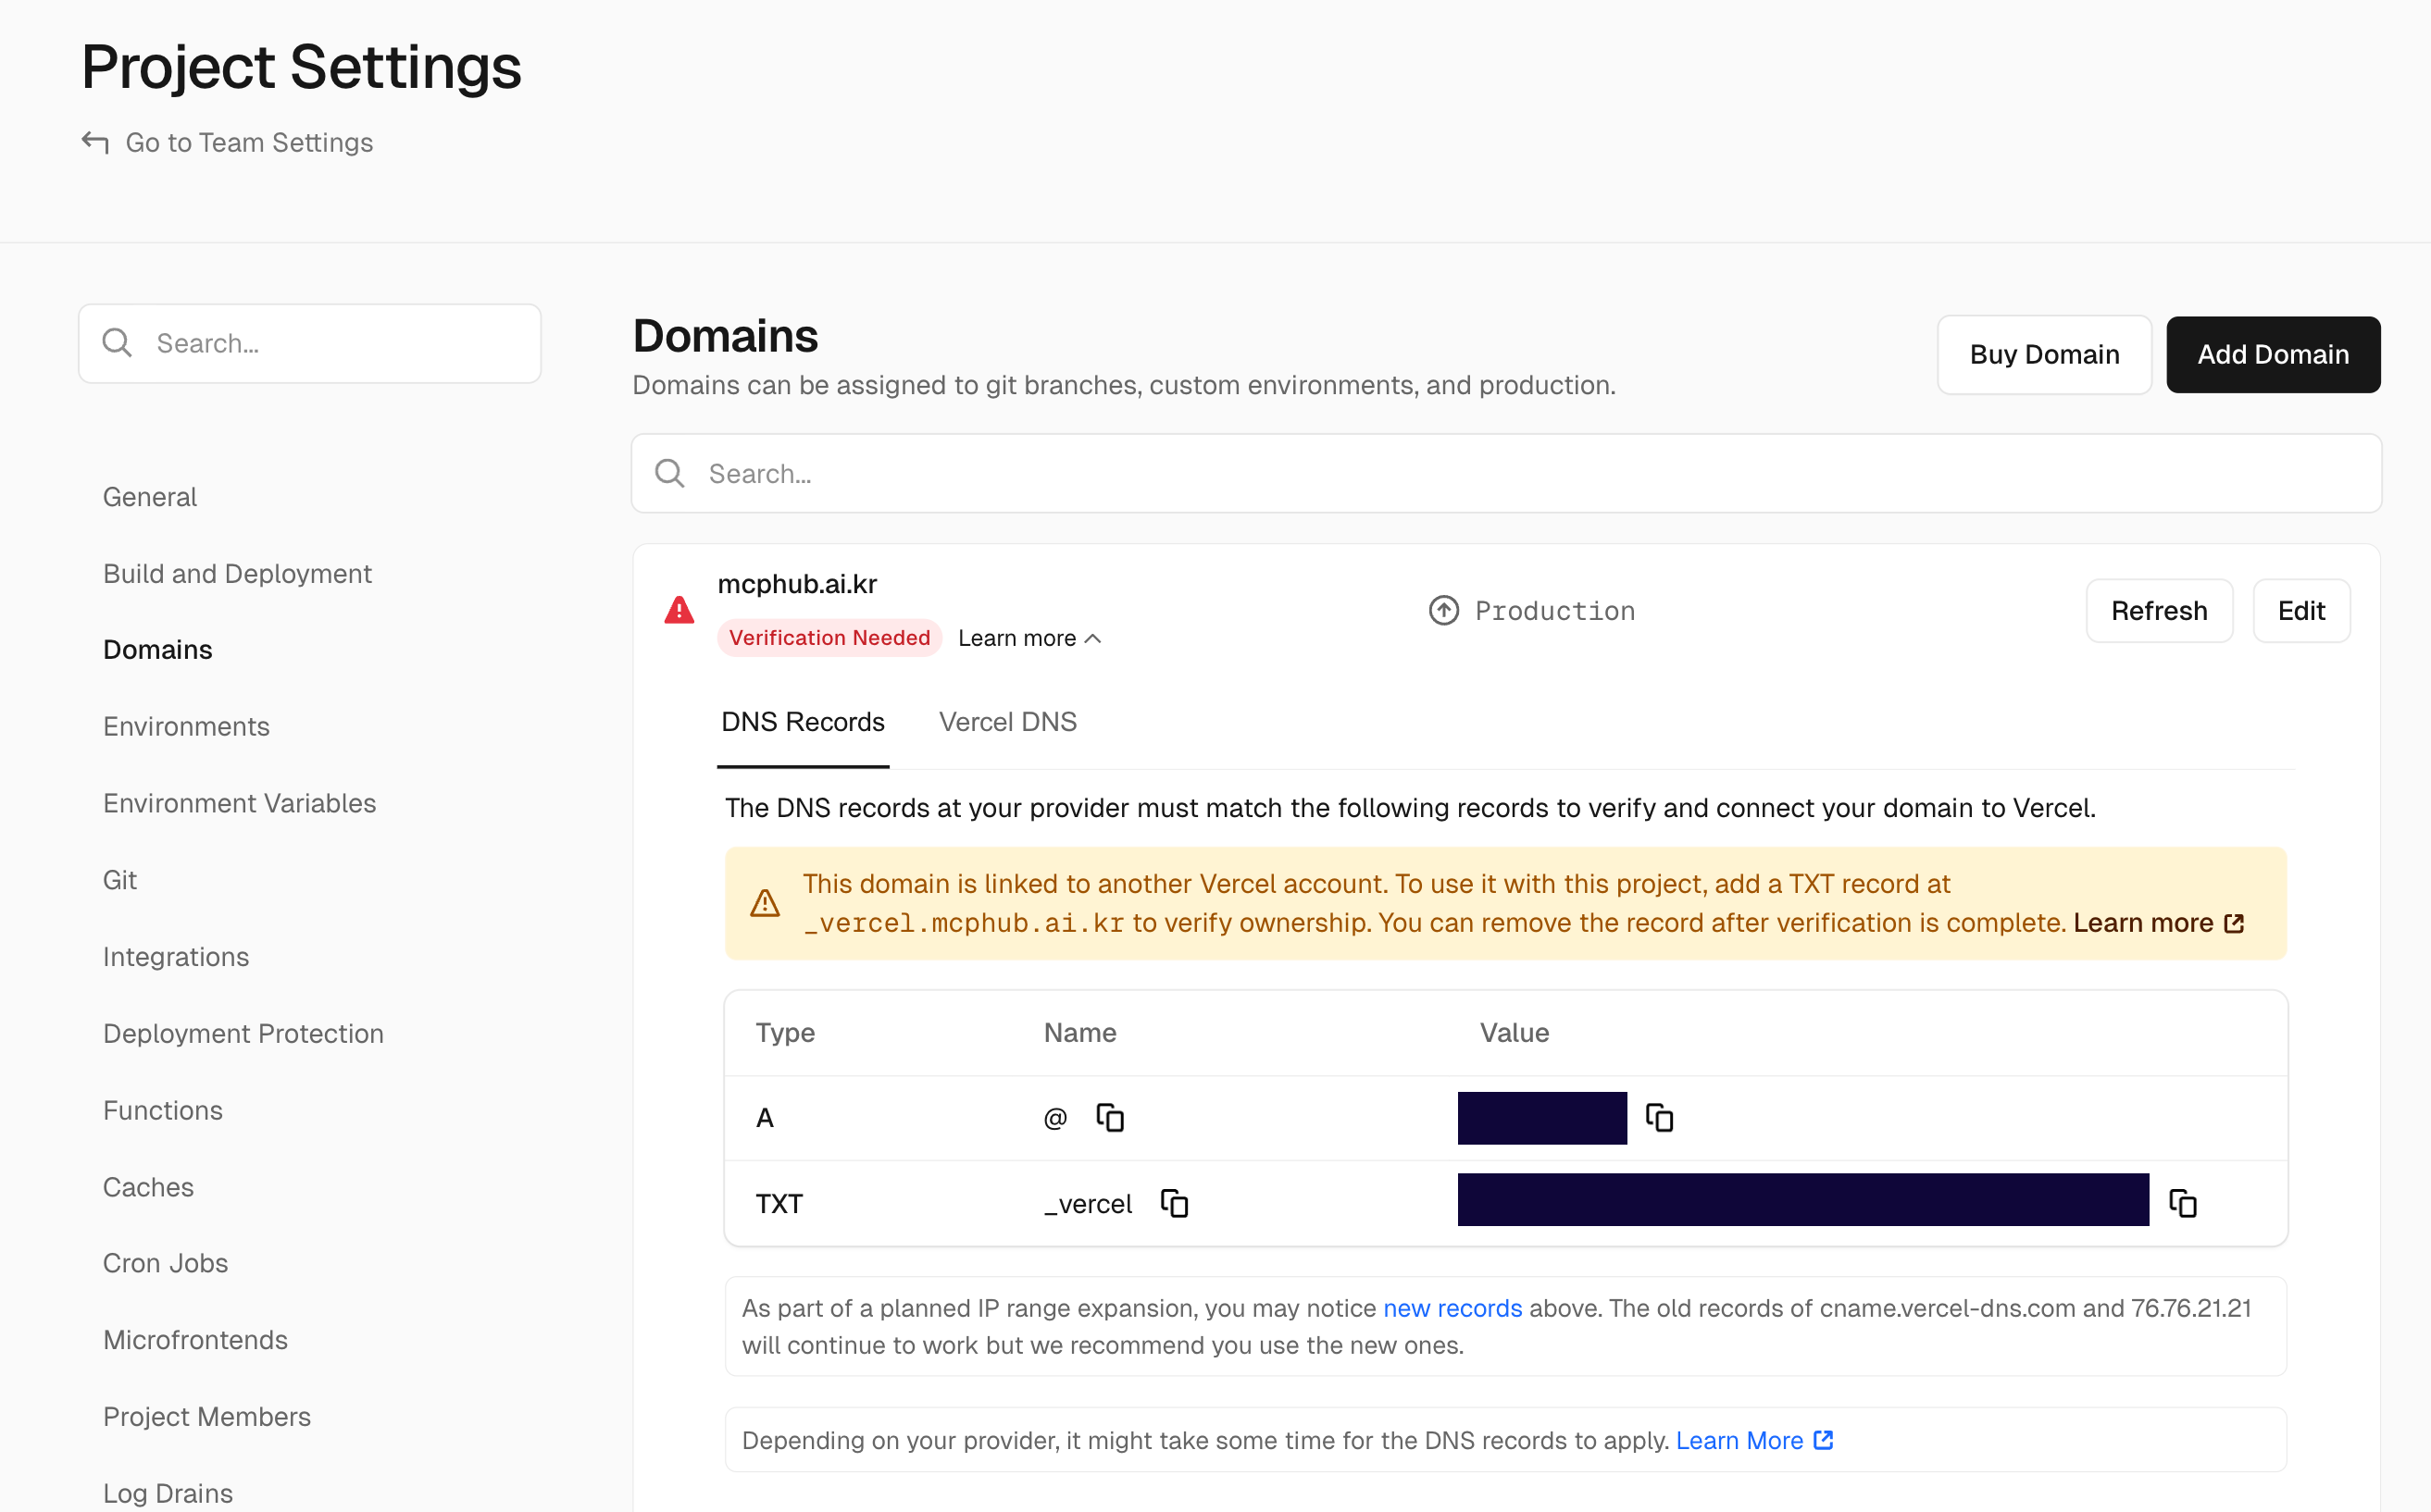Click the back arrow beside Go to Team Settings
The width and height of the screenshot is (2431, 1512).
pyautogui.click(x=93, y=142)
